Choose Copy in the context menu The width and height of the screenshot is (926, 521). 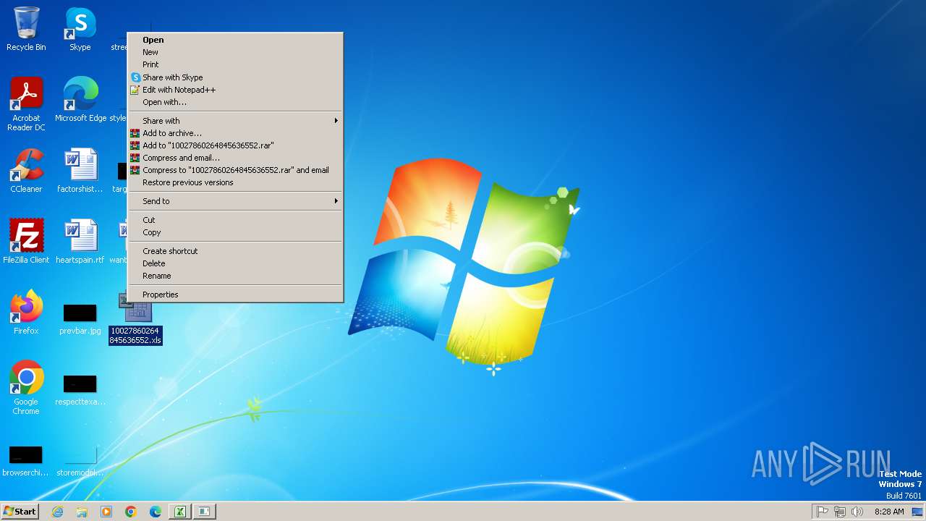point(235,232)
